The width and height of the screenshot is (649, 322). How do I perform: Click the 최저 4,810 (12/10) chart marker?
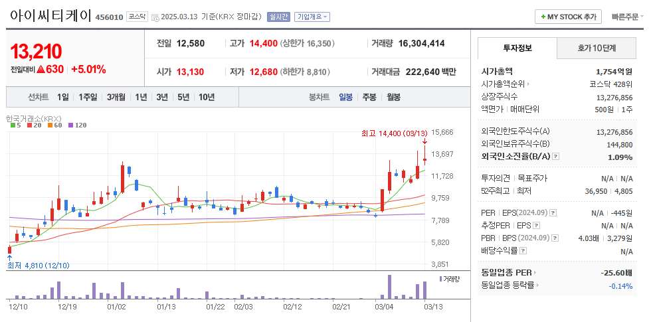[x=38, y=266]
